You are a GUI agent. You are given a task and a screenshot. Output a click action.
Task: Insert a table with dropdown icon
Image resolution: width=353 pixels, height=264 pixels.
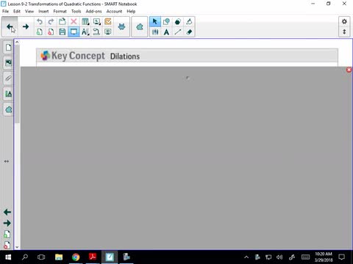[85, 21]
